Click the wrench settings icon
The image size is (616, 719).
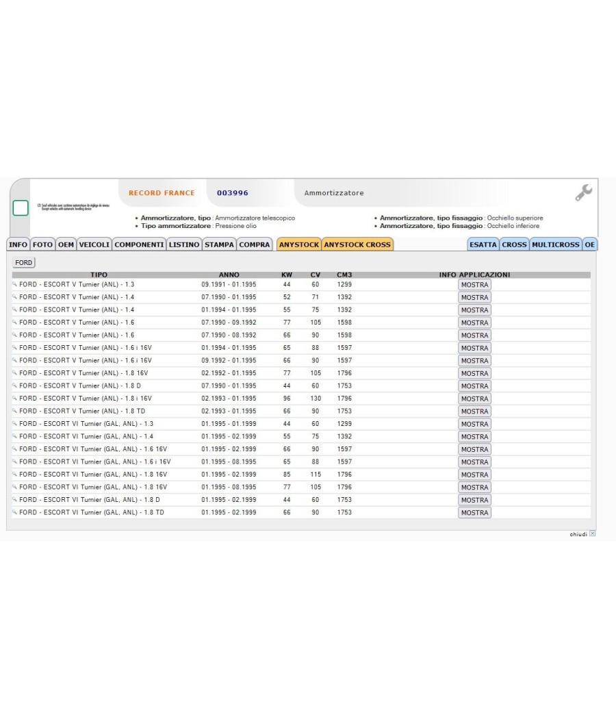584,192
